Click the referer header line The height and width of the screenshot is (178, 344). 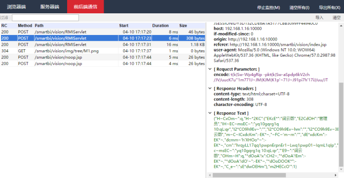[x=270, y=45]
